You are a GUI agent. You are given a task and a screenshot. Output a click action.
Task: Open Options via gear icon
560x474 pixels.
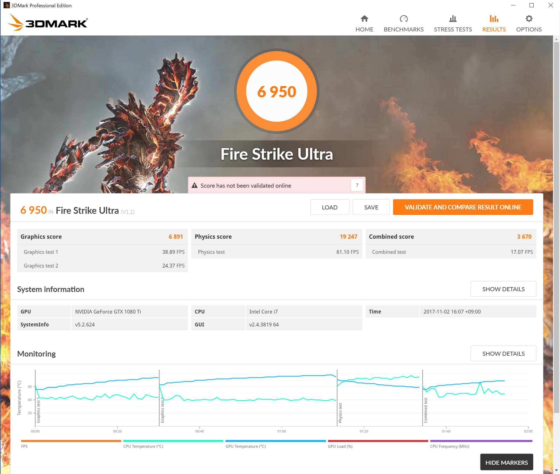(x=529, y=19)
